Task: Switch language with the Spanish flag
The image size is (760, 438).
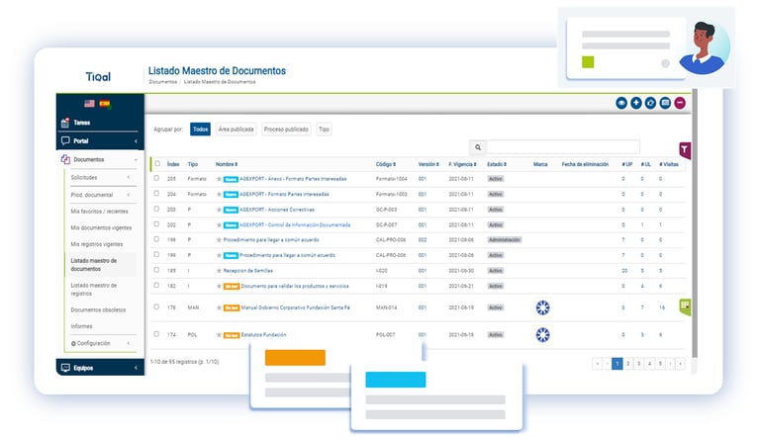Action: (x=104, y=104)
